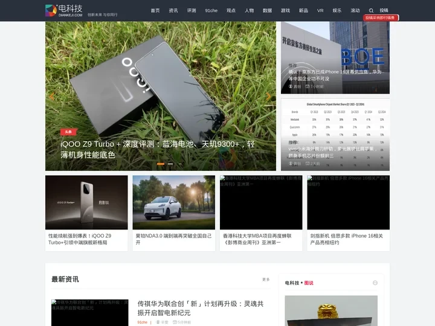
Task: Open iQOO Z9 Turbo+ 月影钛 thumbnail
Action: pyautogui.click(x=86, y=202)
